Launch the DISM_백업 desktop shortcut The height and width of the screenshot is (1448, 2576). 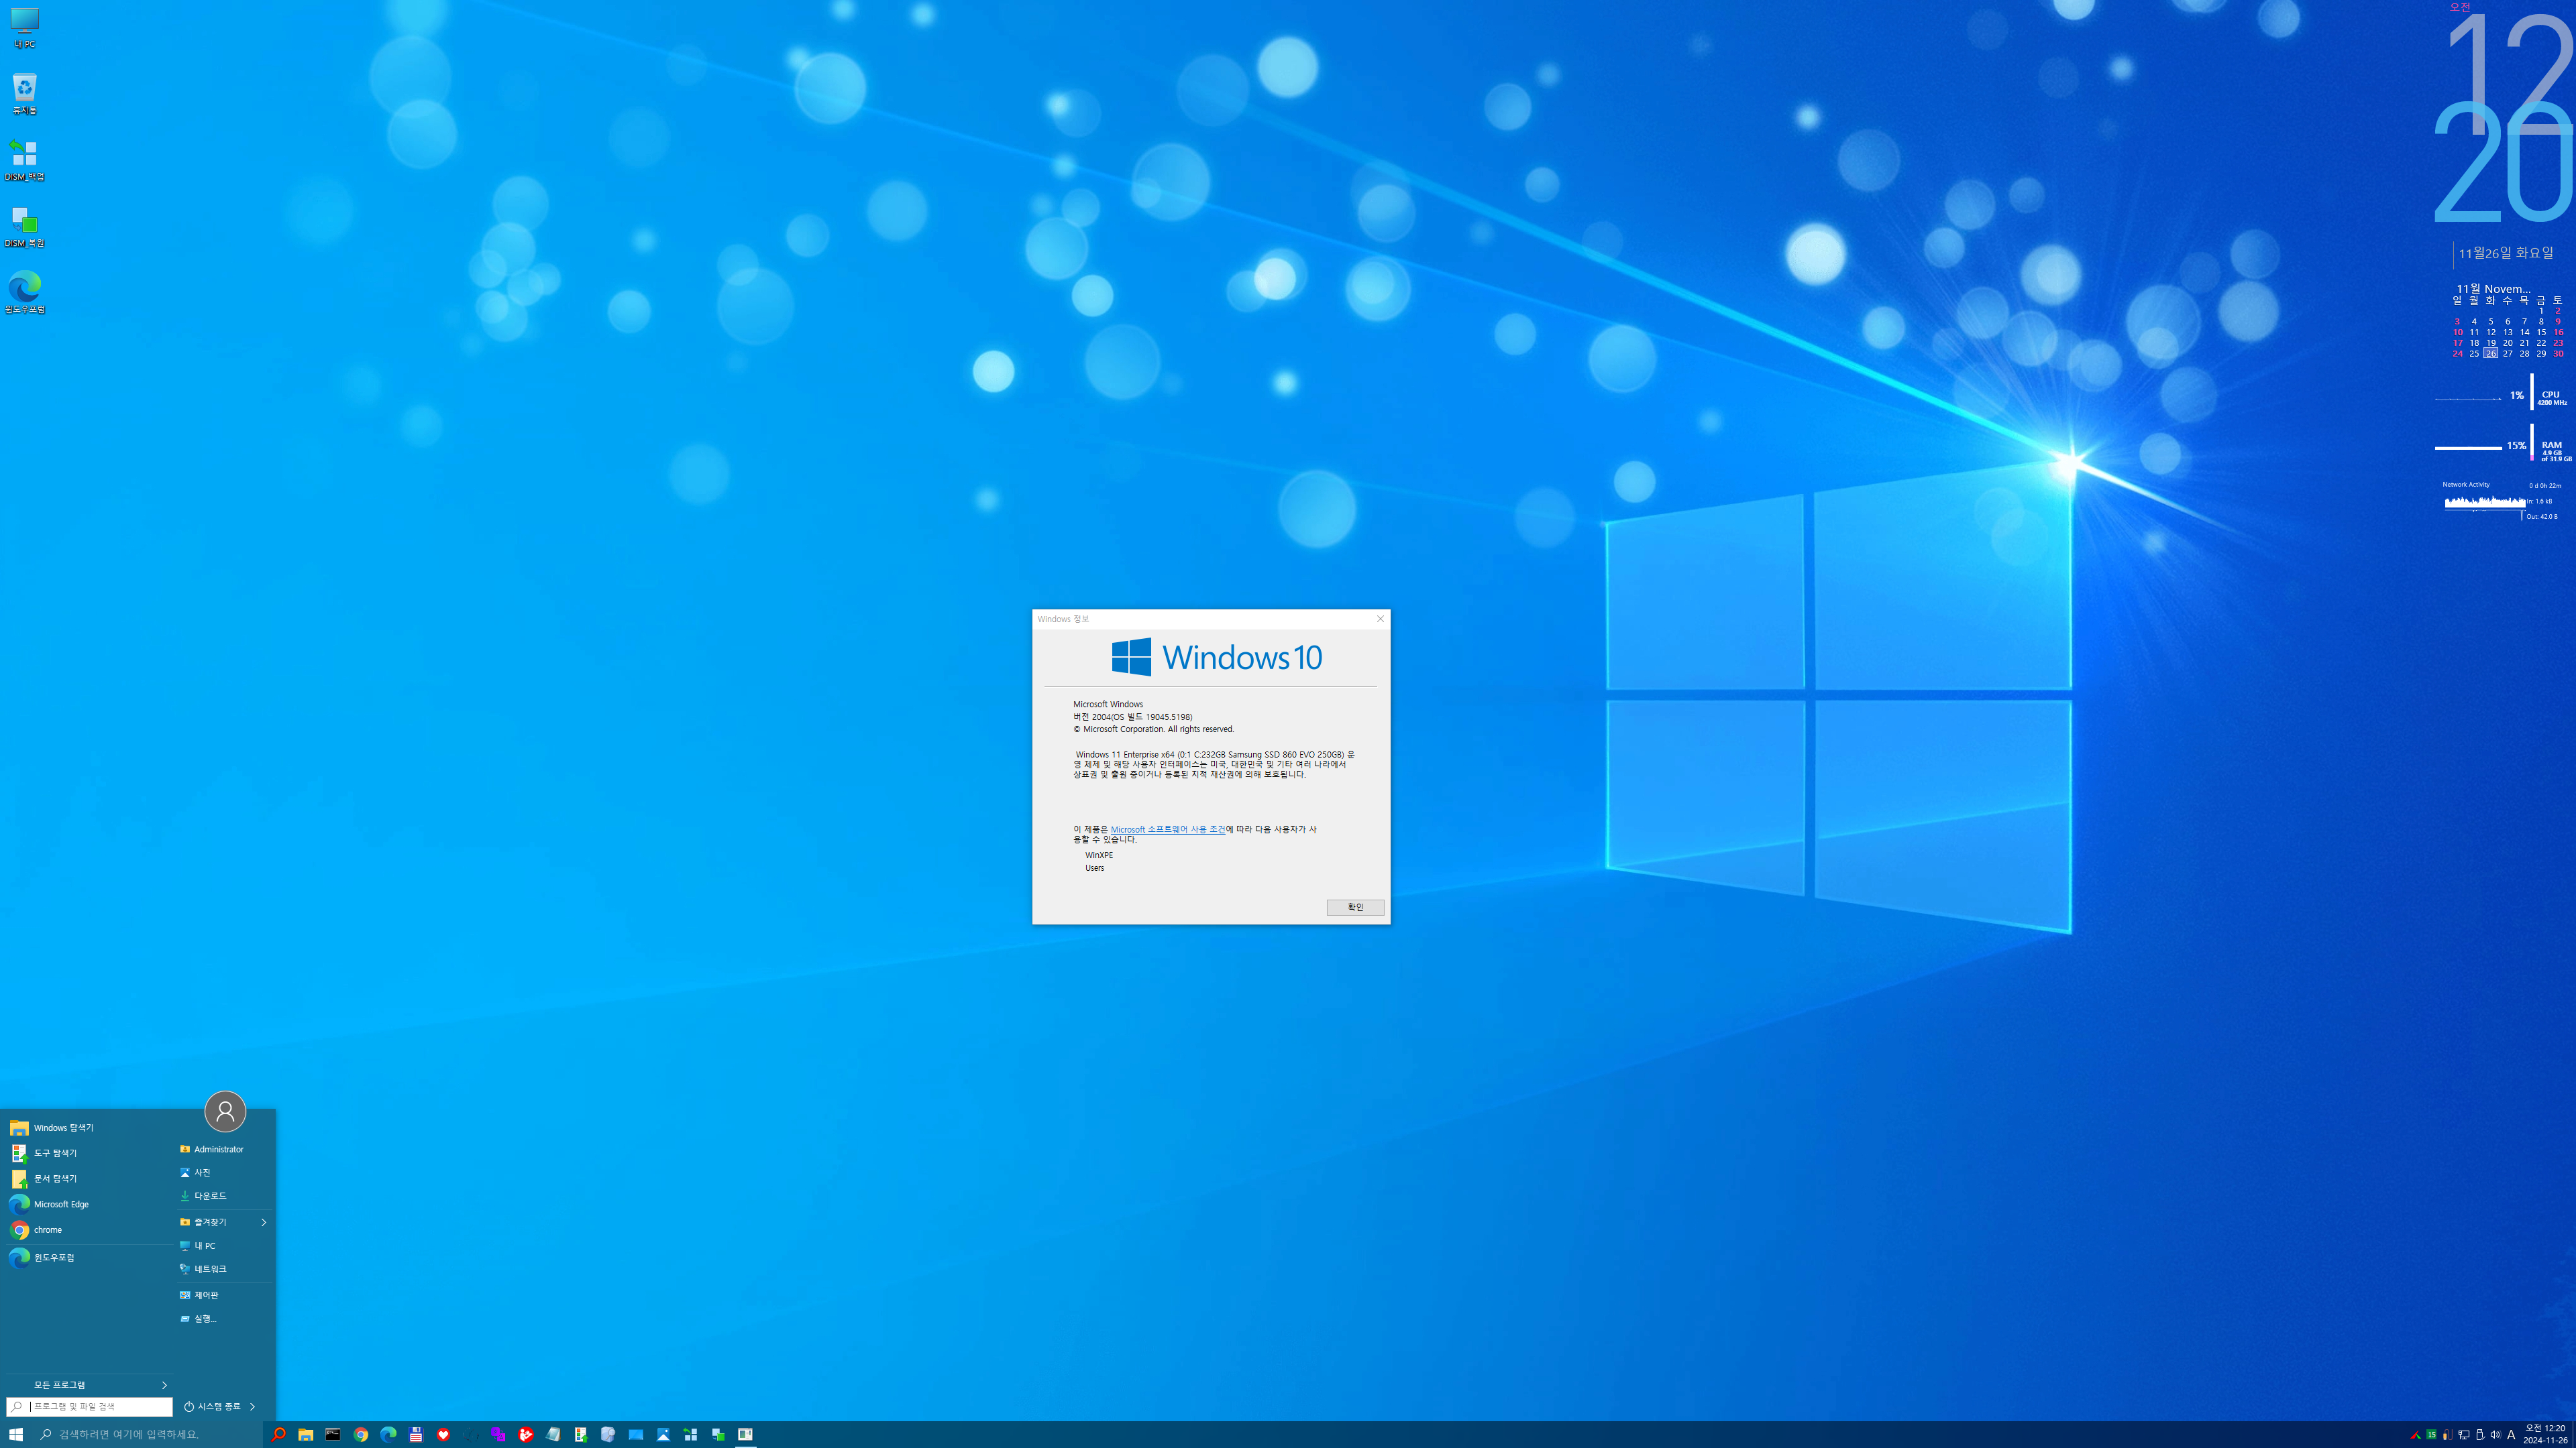(25, 160)
